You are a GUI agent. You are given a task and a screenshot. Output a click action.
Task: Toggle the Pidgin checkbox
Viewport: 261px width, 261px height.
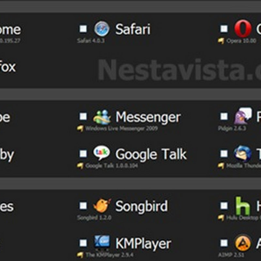(x=224, y=116)
